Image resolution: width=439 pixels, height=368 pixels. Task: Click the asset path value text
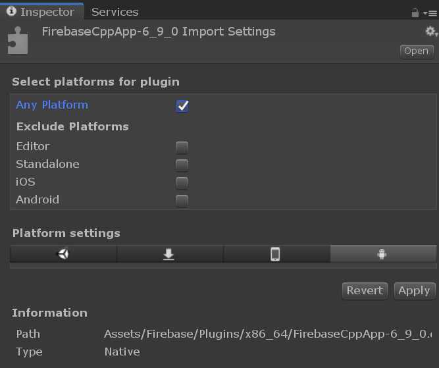pyautogui.click(x=268, y=334)
